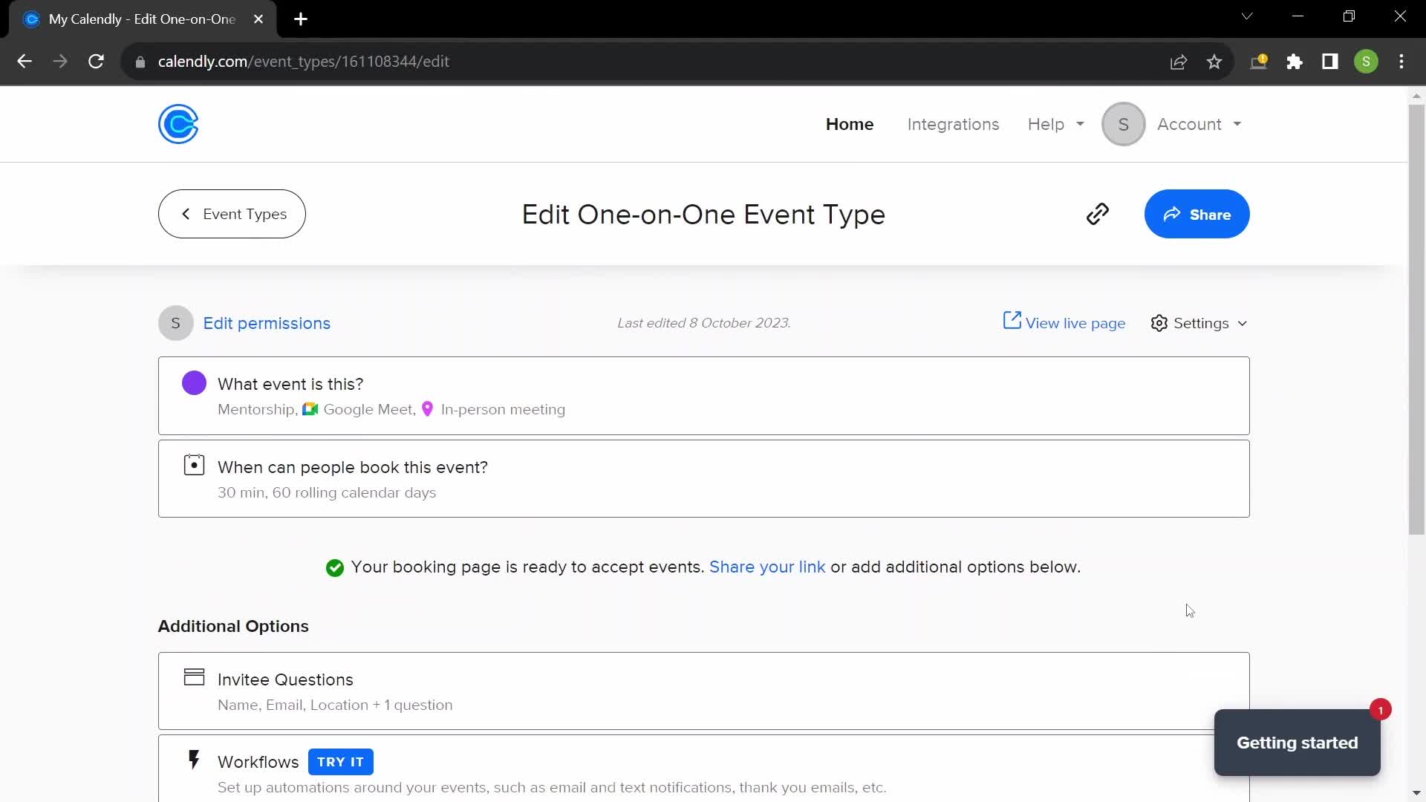
Task: Expand the Settings dropdown menu
Action: (x=1199, y=323)
